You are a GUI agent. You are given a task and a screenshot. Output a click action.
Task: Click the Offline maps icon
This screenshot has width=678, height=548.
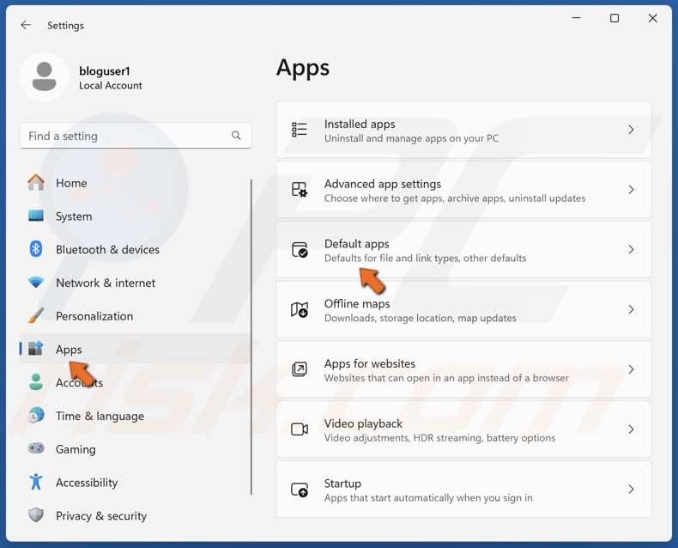click(x=300, y=309)
